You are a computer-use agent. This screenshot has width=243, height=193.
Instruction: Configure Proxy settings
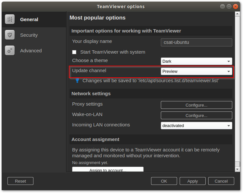coord(196,105)
